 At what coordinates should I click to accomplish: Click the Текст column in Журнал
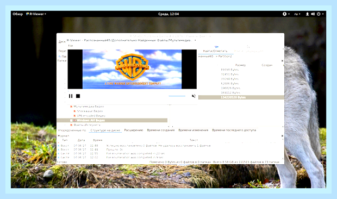pyautogui.click(x=194, y=140)
